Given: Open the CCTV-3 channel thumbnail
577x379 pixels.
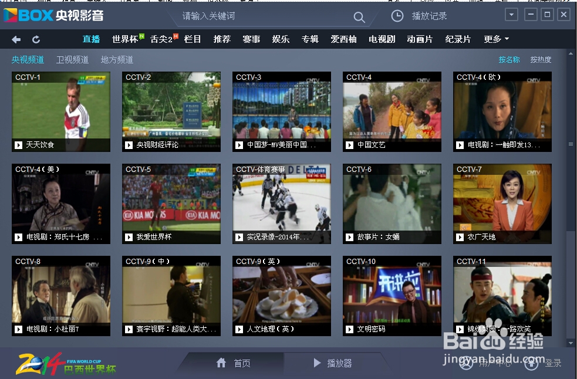Looking at the screenshot, I should coord(282,111).
